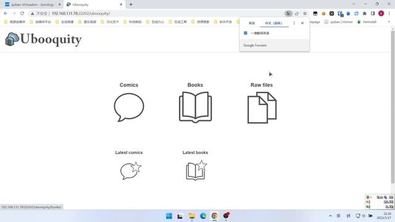
Task: Reload the page with refresh icon
Action: tap(22, 14)
